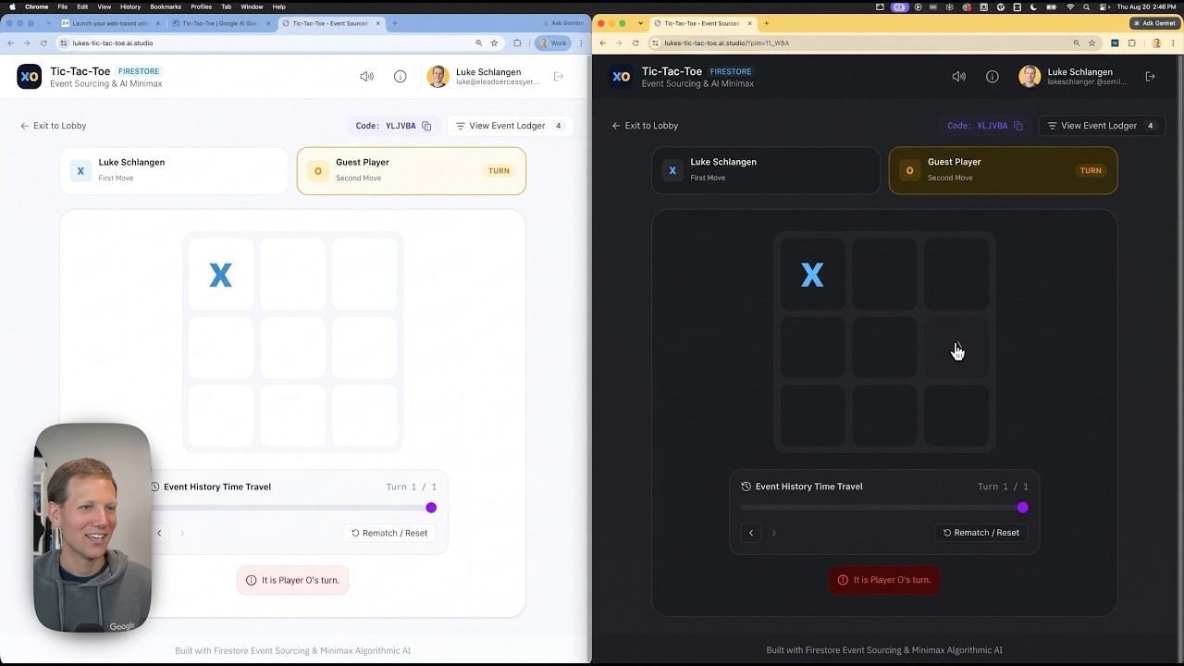This screenshot has height=666, width=1184.
Task: Open View Event Ledger in dark window
Action: [1102, 126]
